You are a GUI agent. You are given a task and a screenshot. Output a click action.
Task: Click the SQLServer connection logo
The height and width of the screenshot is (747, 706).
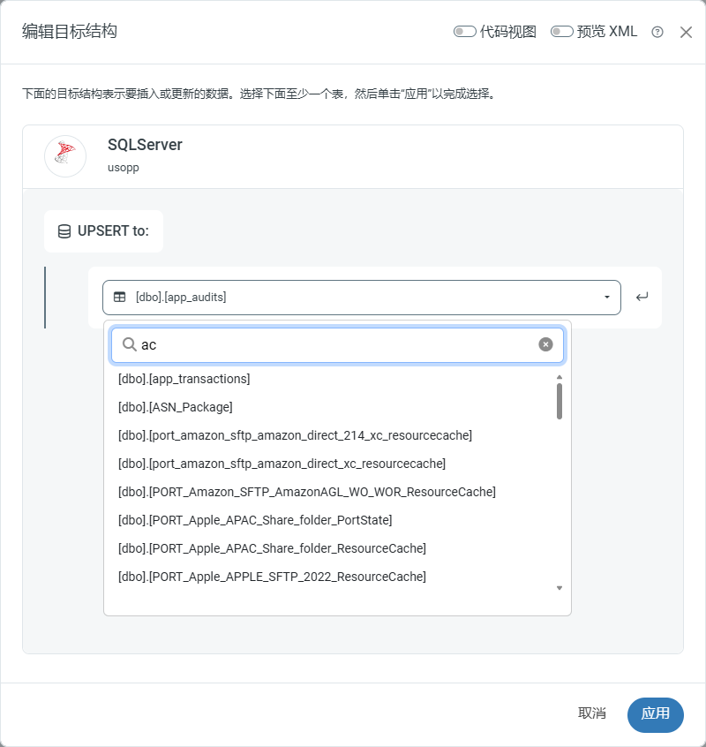pyautogui.click(x=65, y=156)
